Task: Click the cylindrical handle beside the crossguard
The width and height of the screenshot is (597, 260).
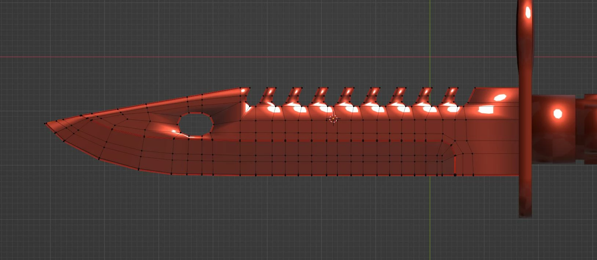Action: click(554, 129)
